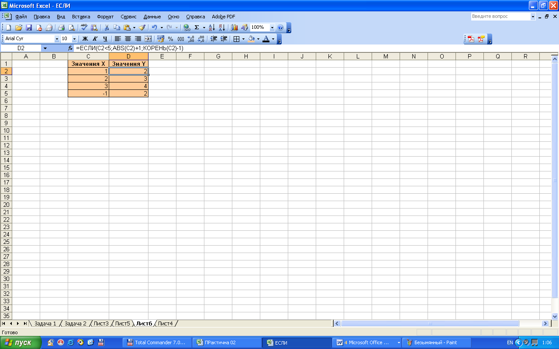
Task: Open the Данные menu
Action: click(152, 17)
